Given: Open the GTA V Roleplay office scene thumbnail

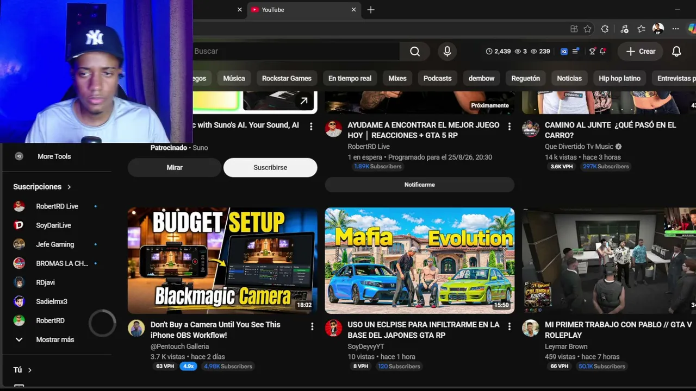Looking at the screenshot, I should click(x=609, y=261).
